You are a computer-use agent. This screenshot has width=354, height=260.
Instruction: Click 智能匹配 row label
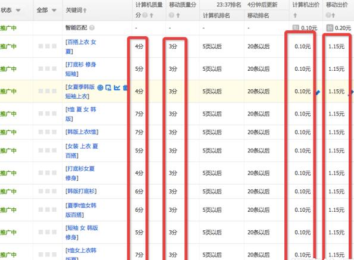76,28
